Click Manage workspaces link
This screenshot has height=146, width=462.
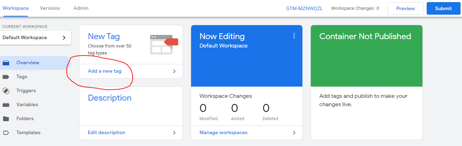pyautogui.click(x=223, y=132)
